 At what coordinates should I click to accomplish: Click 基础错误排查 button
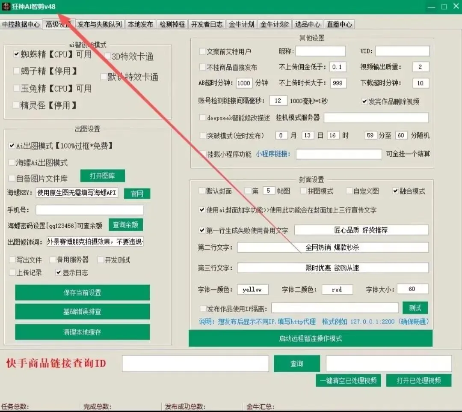pos(83,312)
